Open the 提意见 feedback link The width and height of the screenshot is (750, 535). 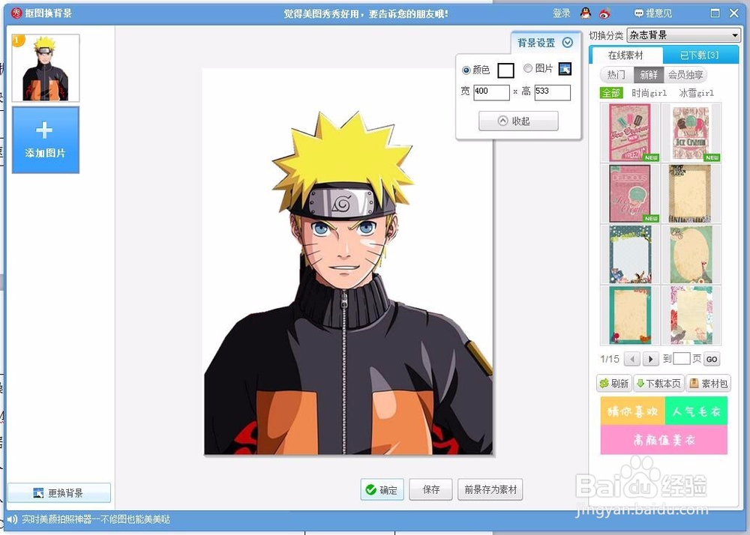point(653,13)
